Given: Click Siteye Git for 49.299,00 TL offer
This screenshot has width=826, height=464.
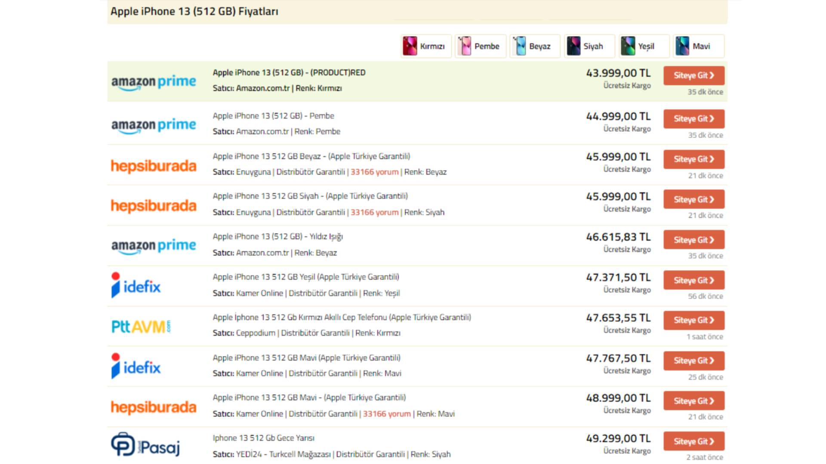Looking at the screenshot, I should [693, 441].
